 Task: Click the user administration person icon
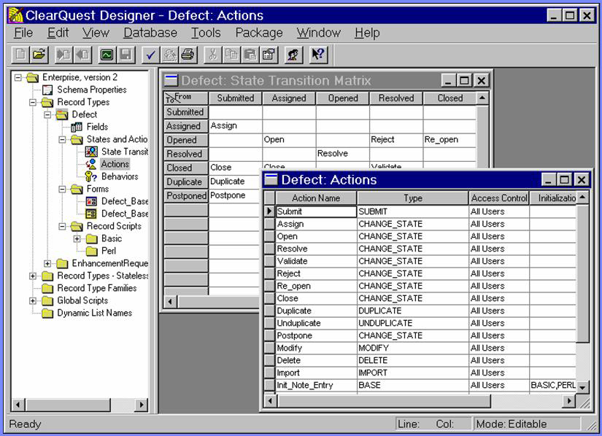[x=294, y=55]
